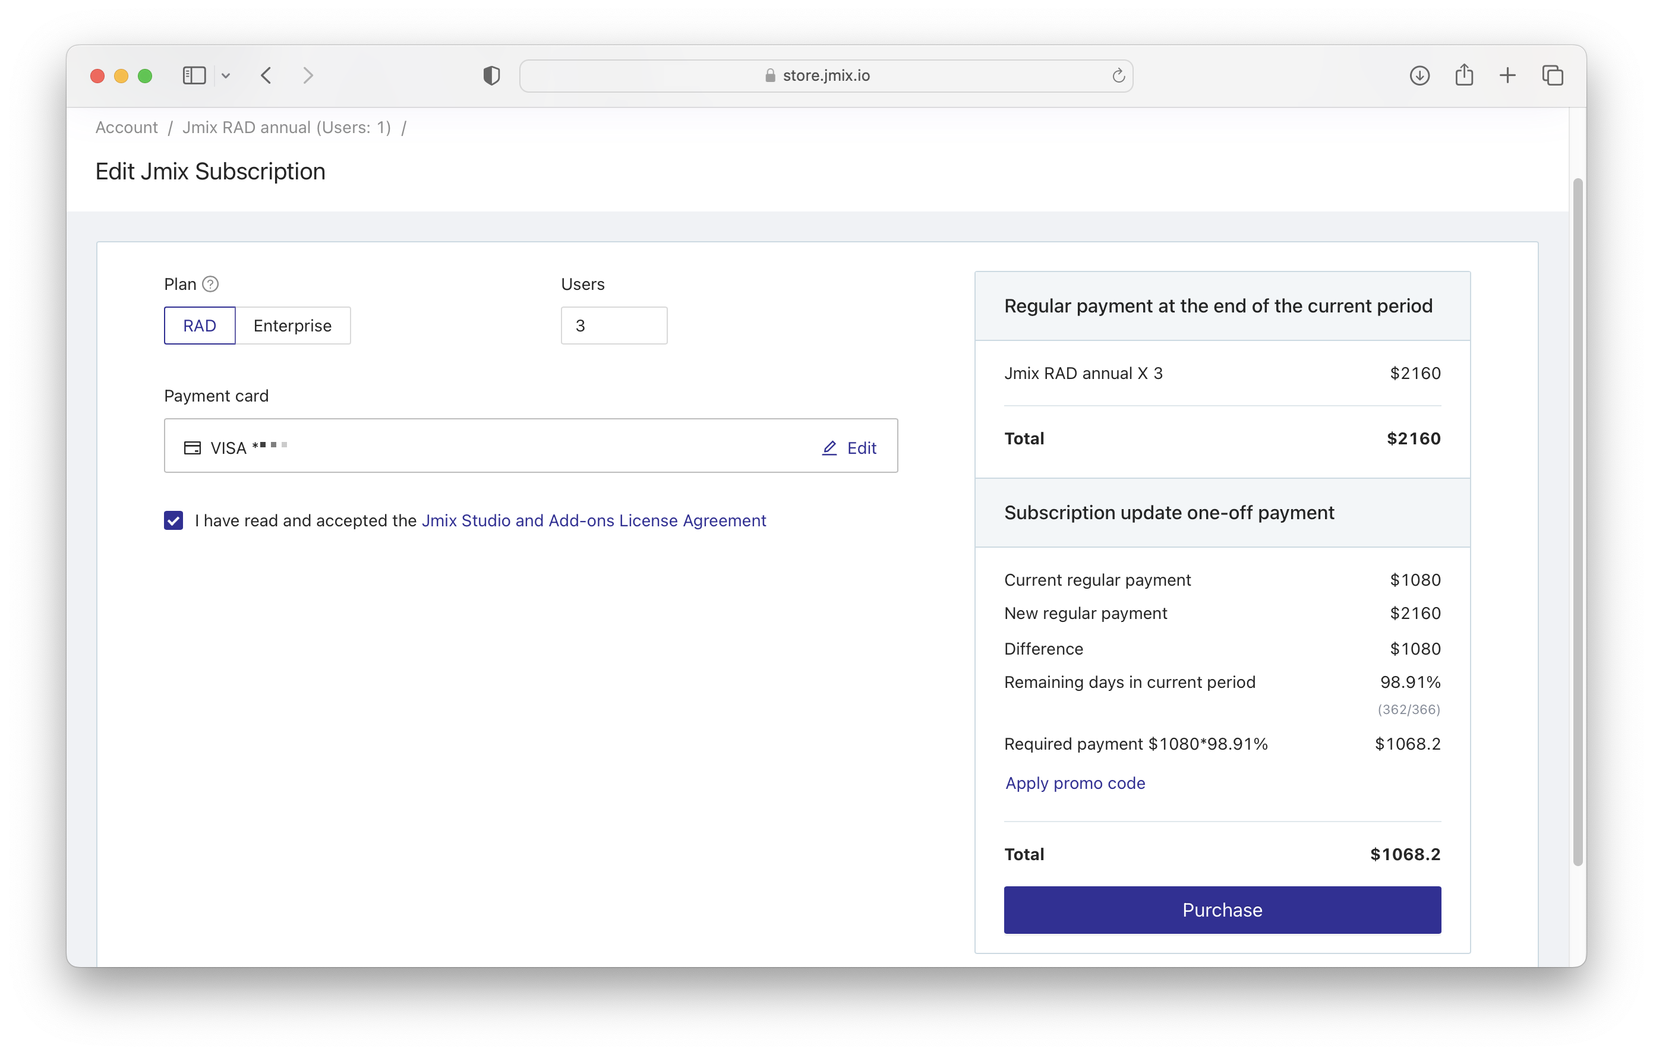Open Jmix Studio and Add-ons License Agreement
The width and height of the screenshot is (1653, 1055).
(x=594, y=520)
